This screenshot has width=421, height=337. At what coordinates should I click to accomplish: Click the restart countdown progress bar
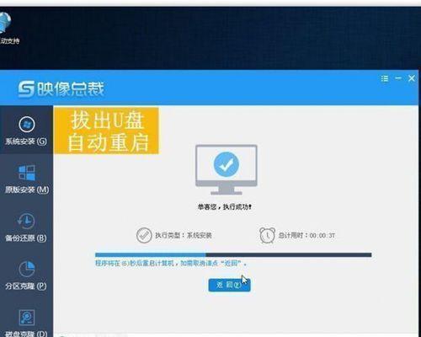(x=233, y=254)
